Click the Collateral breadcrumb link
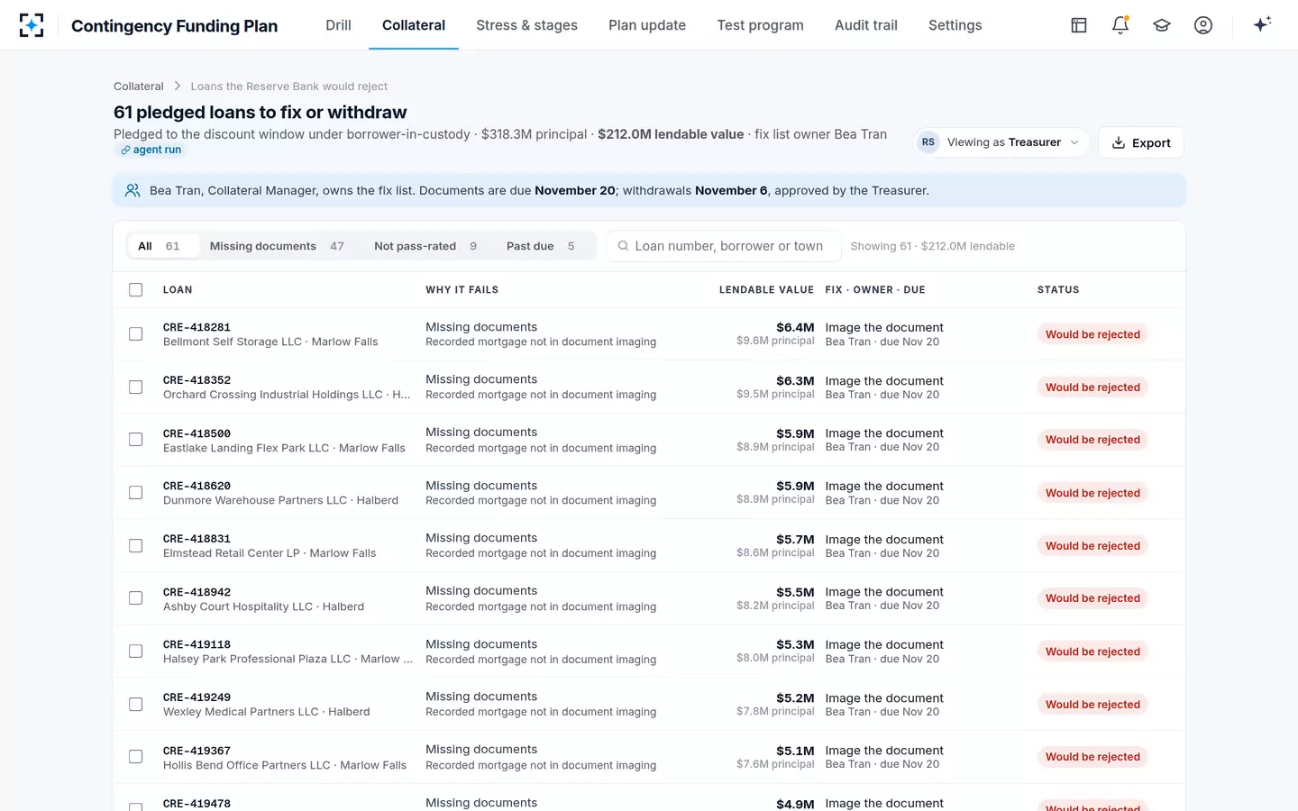Image resolution: width=1298 pixels, height=811 pixels. tap(139, 87)
